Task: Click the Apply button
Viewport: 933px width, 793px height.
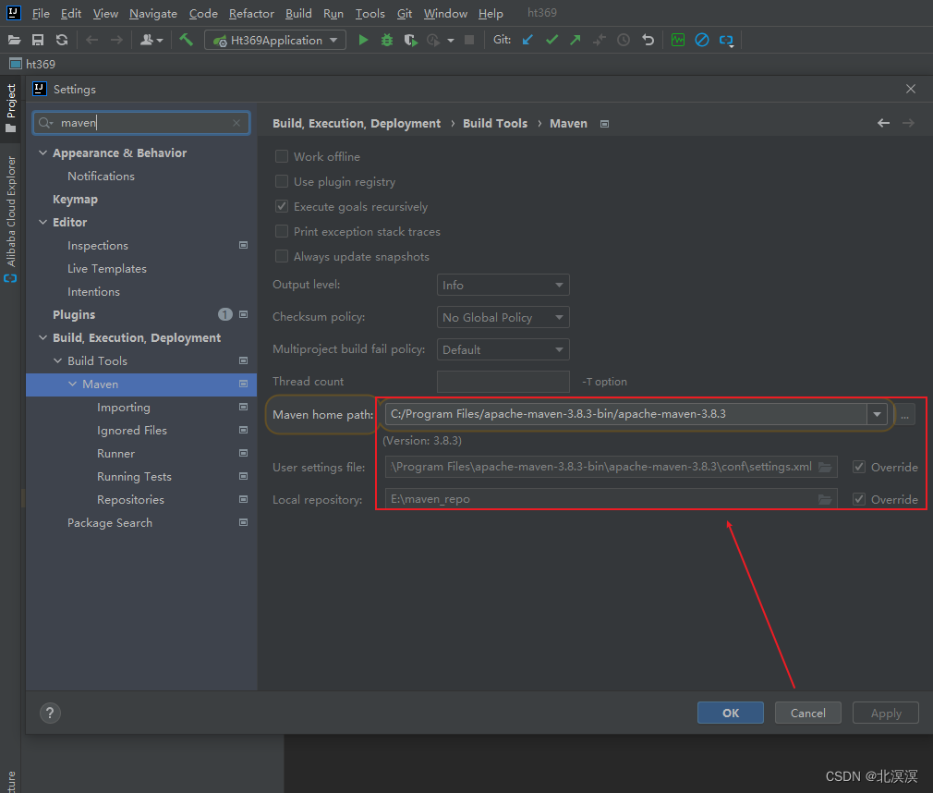Action: pyautogui.click(x=885, y=713)
